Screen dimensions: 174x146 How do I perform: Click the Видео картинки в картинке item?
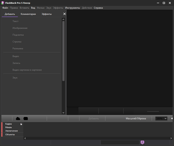point(27,70)
